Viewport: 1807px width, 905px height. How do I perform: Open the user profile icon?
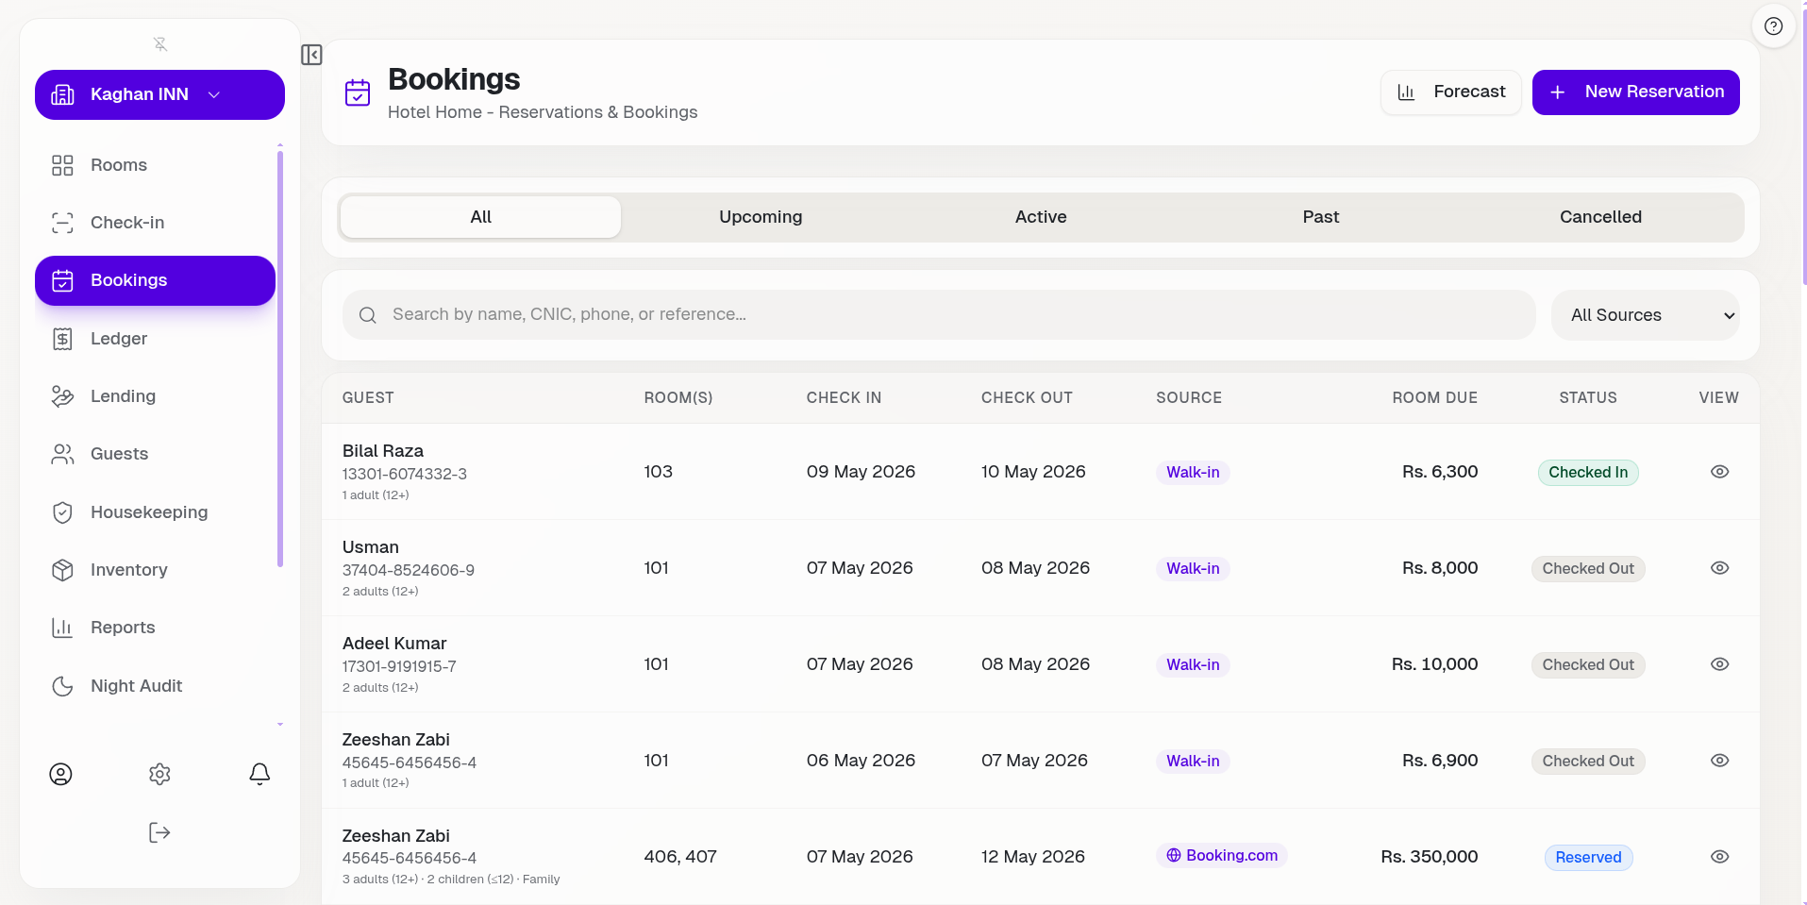click(x=60, y=774)
